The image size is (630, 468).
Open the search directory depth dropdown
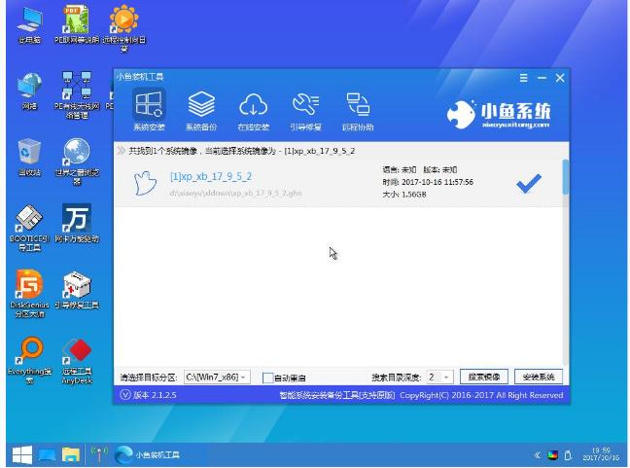(446, 378)
